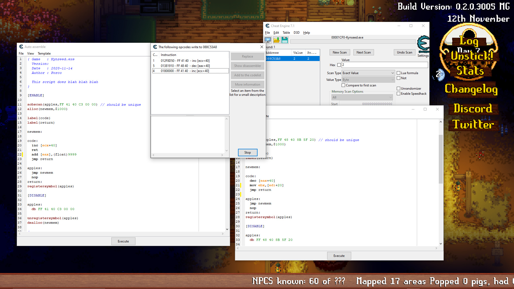This screenshot has height=289, width=514.
Task: Start a New Scan
Action: coord(339,52)
